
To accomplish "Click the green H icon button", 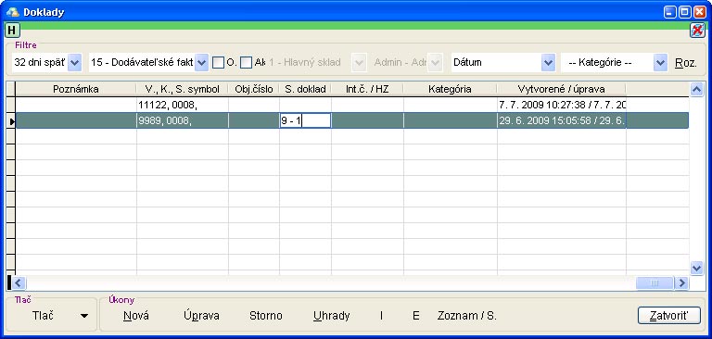I will [x=12, y=31].
